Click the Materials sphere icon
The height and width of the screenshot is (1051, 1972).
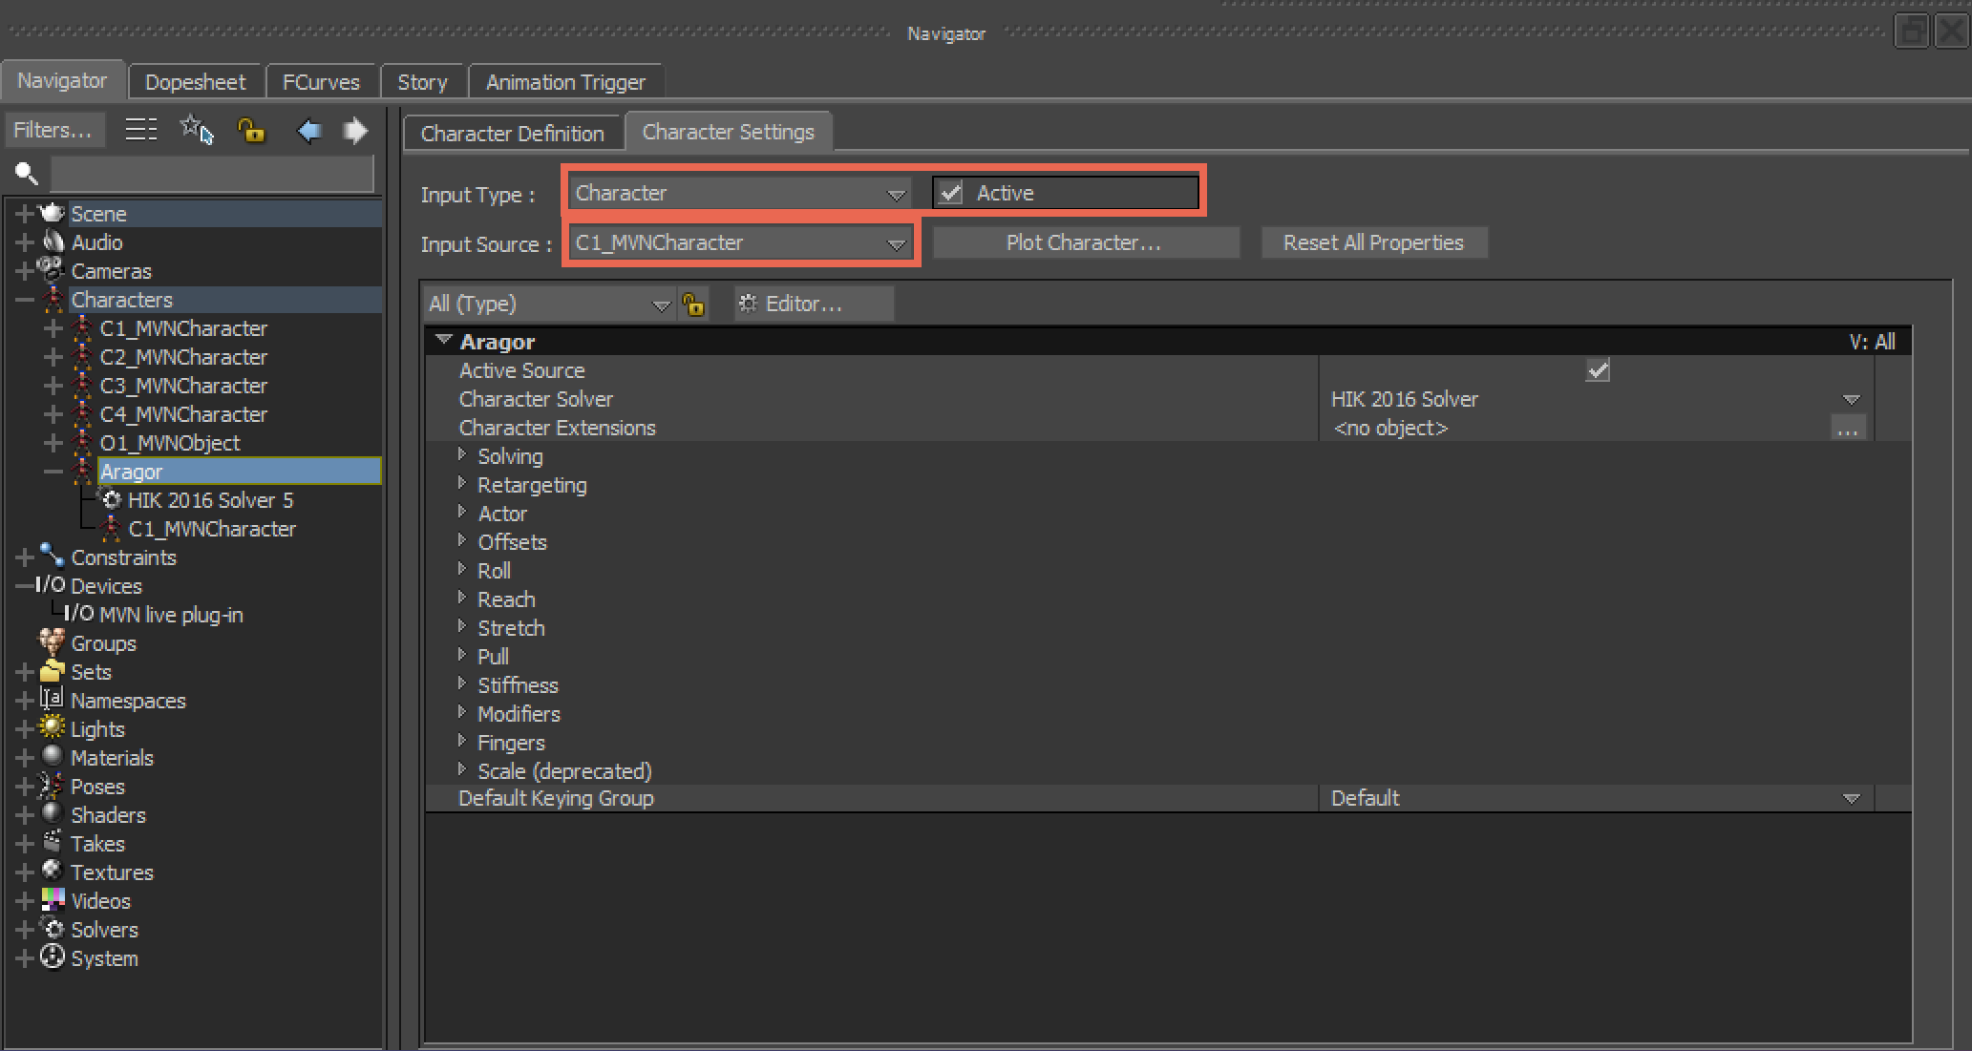tap(53, 756)
